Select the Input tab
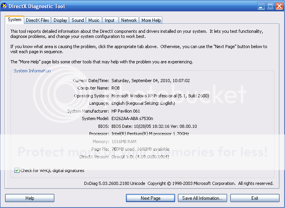 tap(109, 20)
